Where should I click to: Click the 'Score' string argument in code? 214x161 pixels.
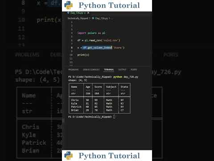(118, 48)
